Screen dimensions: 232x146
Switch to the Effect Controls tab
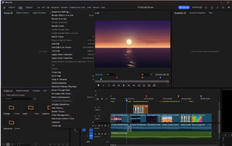[23, 13]
